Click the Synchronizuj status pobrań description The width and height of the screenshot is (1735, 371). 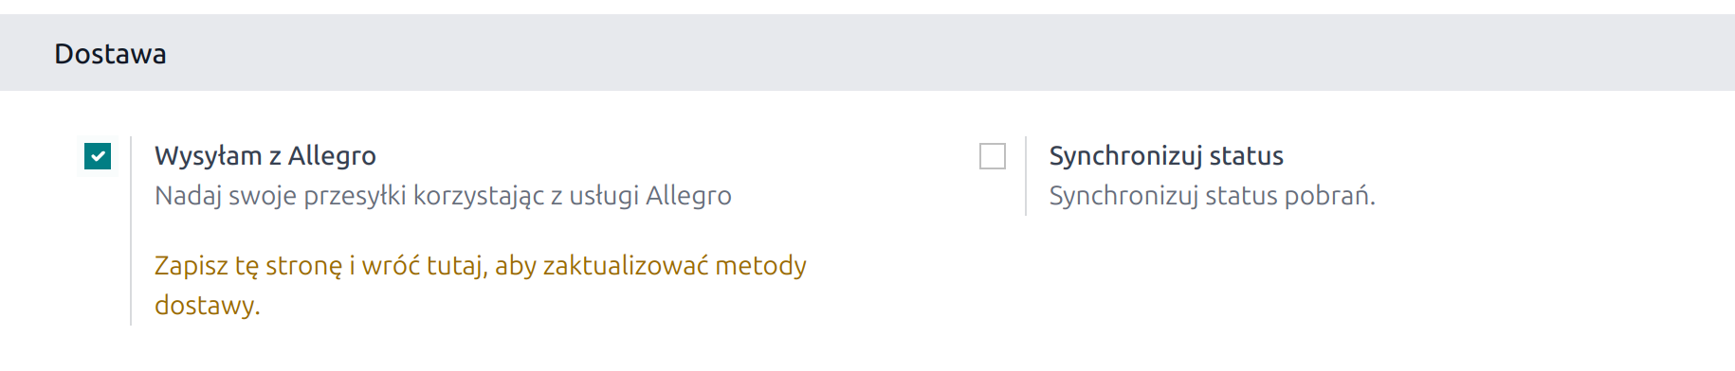click(x=1212, y=196)
